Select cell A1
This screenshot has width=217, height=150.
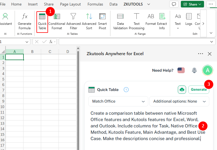15,57
